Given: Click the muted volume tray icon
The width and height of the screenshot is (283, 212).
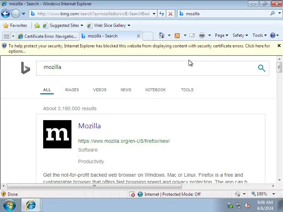Looking at the screenshot, I should 247,205.
